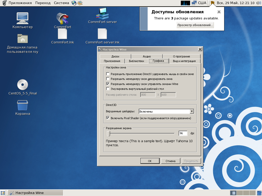Click the Отмена button
This screenshot has height=196, width=262.
click(x=170, y=161)
